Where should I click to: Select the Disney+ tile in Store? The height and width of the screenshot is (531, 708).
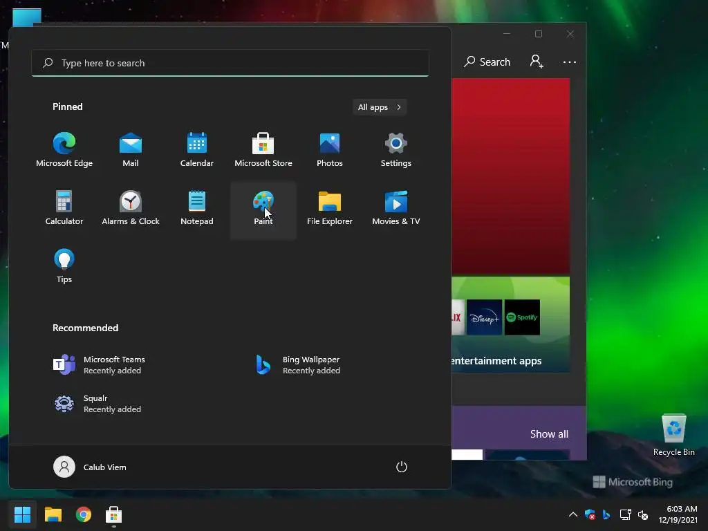pyautogui.click(x=484, y=317)
